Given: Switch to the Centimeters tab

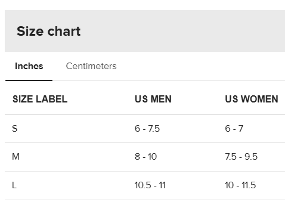Looking at the screenshot, I should (91, 66).
